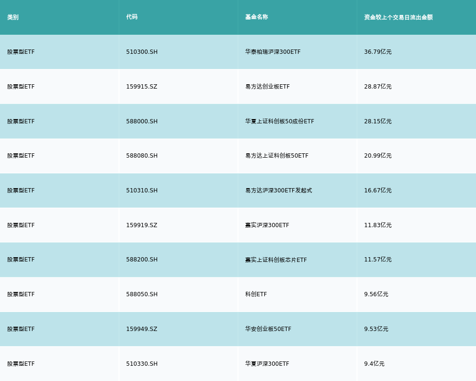
Task: Select code 588050.SH cell
Action: [142, 294]
